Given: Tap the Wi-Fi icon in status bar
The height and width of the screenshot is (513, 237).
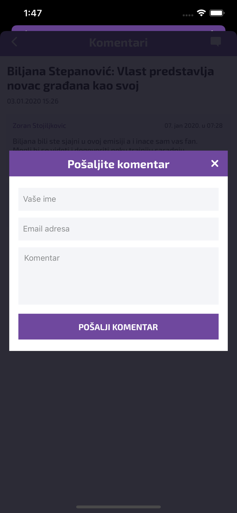Looking at the screenshot, I should click(201, 13).
